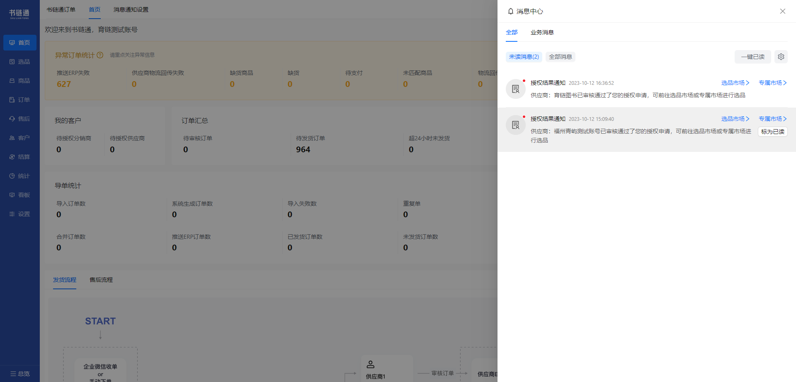Click the 育链图书 authorization message text
This screenshot has height=382, width=796.
pyautogui.click(x=638, y=95)
